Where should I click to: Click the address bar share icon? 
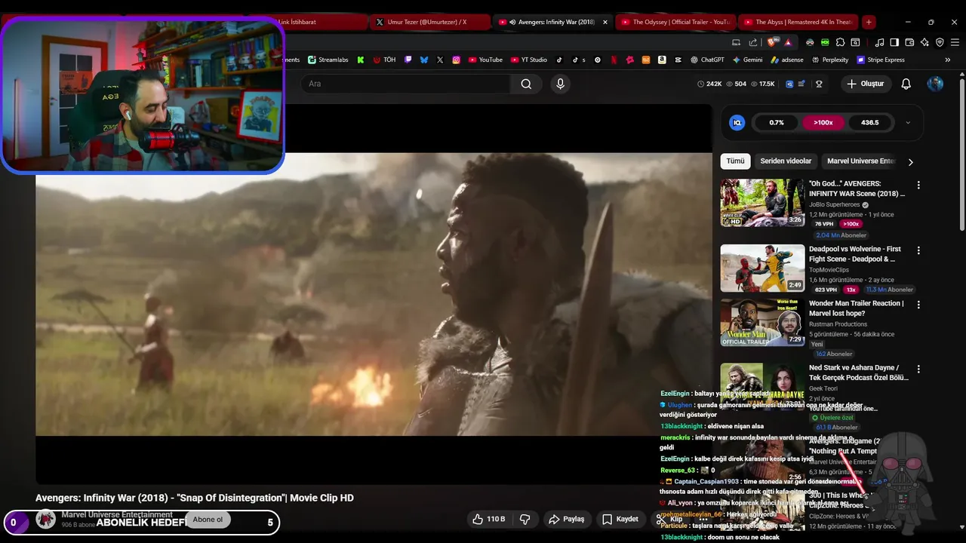point(753,42)
